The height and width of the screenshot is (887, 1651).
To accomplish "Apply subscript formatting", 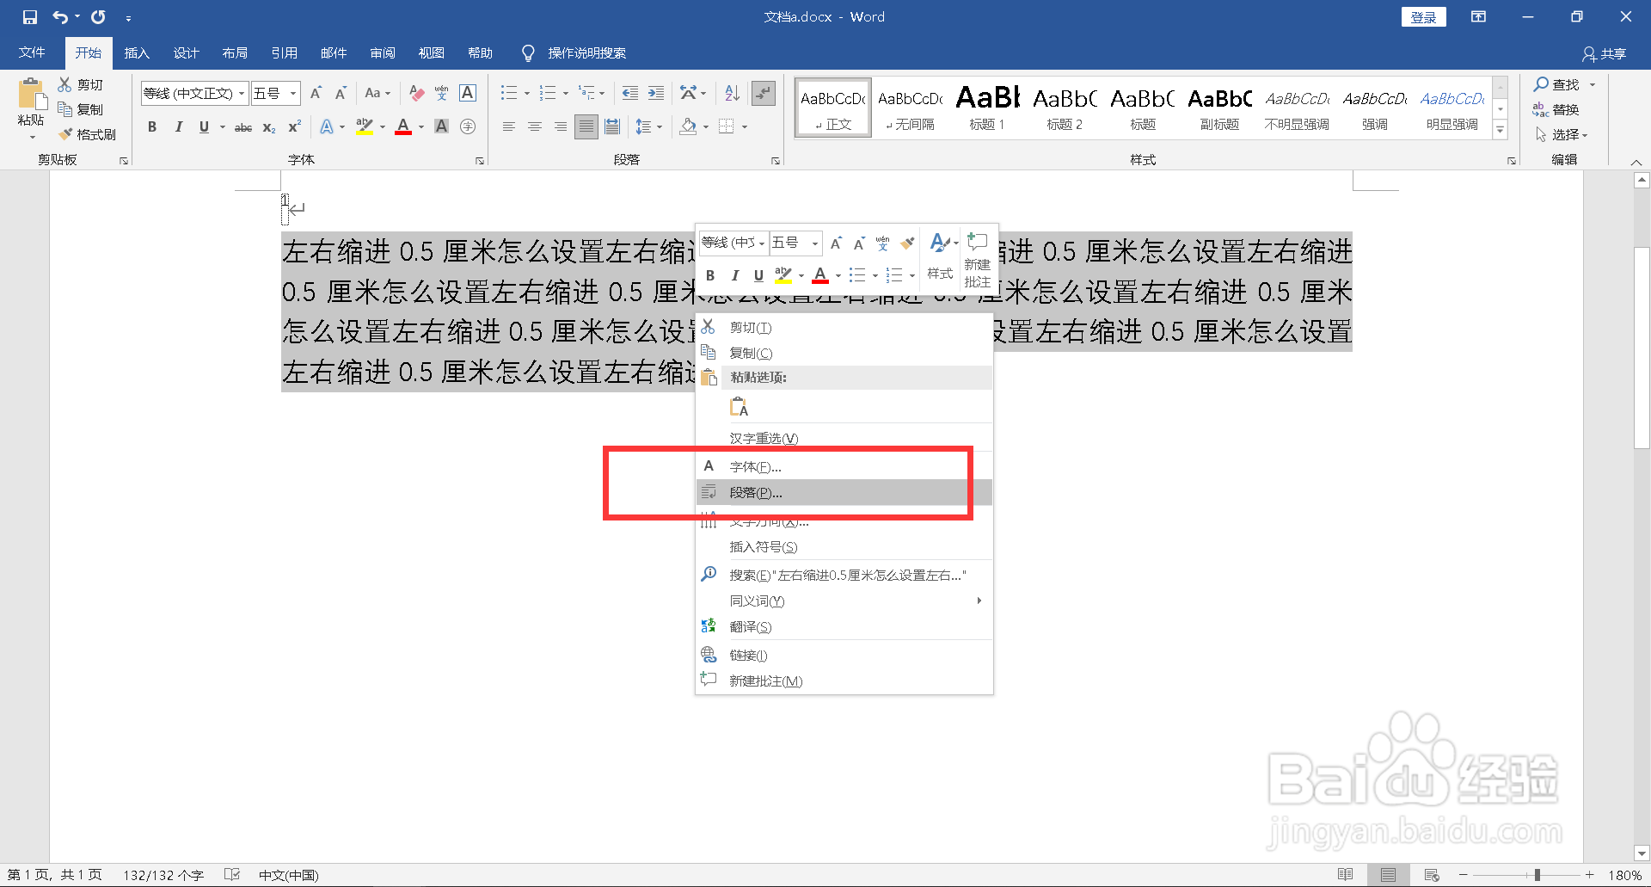I will (269, 127).
